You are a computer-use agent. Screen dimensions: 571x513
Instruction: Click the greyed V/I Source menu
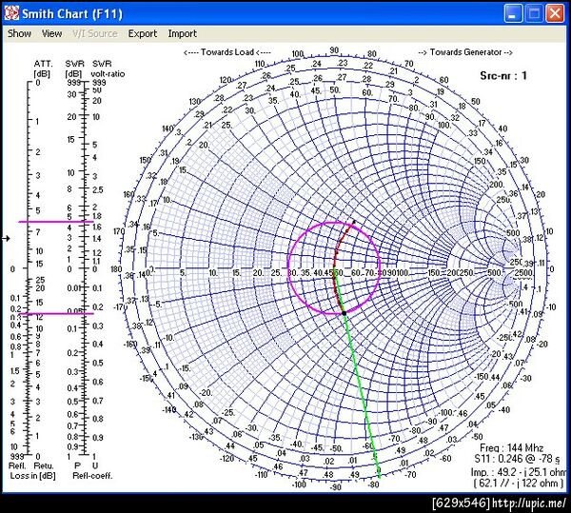click(x=94, y=33)
